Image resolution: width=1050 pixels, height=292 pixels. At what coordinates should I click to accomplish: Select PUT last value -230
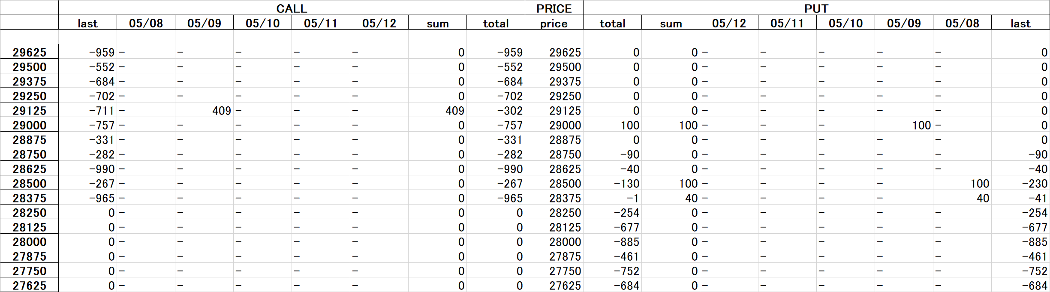pyautogui.click(x=1020, y=183)
